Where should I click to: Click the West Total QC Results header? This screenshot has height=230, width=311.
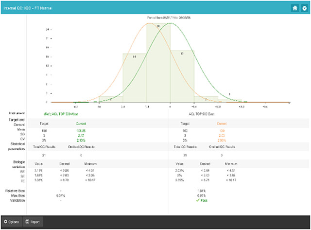coord(44,147)
